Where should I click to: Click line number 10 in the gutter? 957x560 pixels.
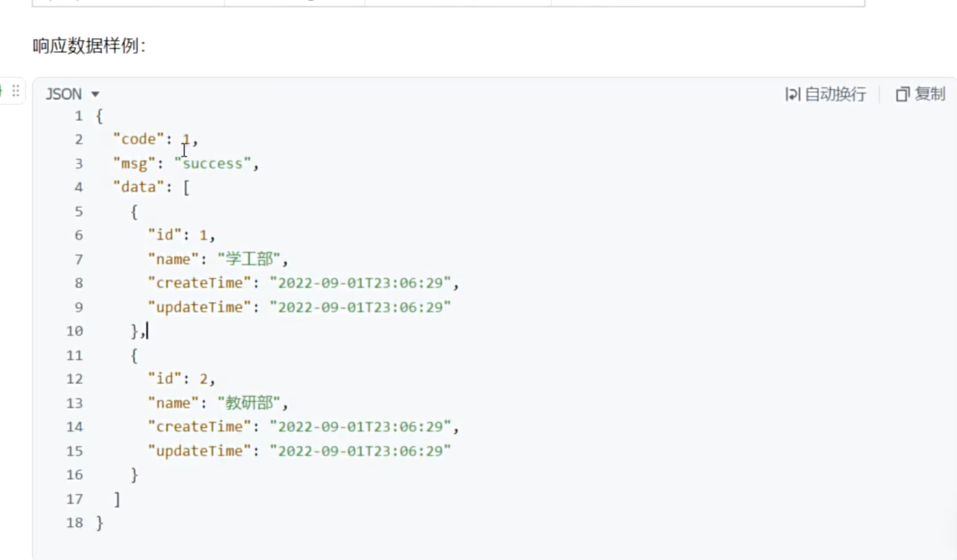(x=75, y=331)
